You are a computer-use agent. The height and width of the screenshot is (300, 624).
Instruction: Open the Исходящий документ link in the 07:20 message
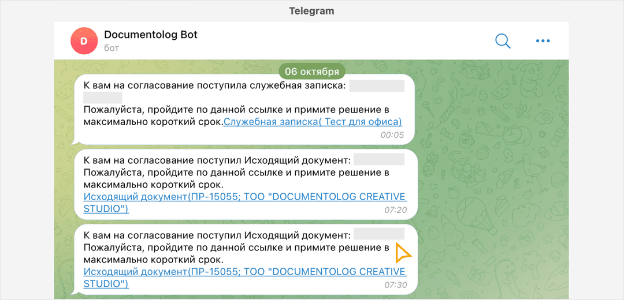point(244,197)
